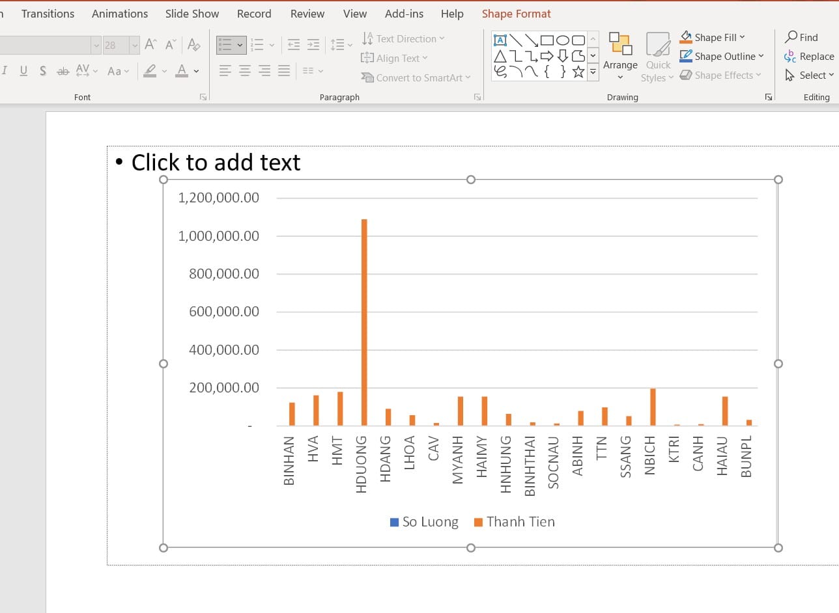Choose the five-point Star shape
Screen dimensions: 839x613
coord(578,72)
